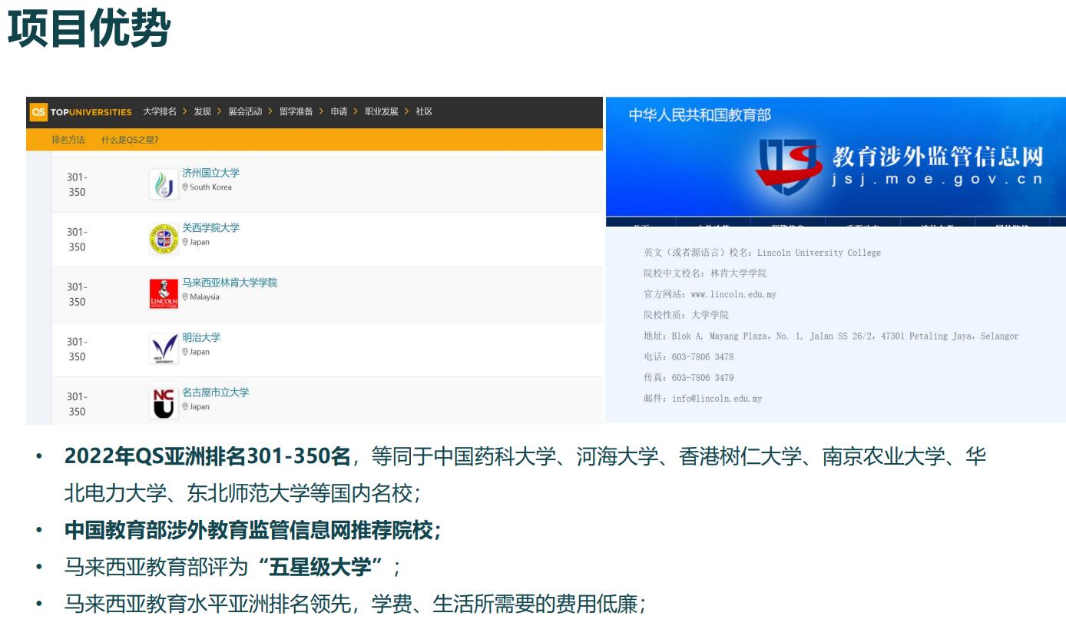
Task: Open the 职业发展 menu
Action: click(382, 112)
